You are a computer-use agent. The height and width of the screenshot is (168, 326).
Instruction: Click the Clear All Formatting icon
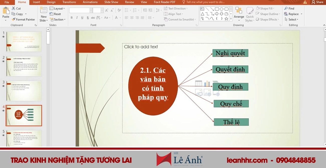pyautogui.click(x=119, y=10)
